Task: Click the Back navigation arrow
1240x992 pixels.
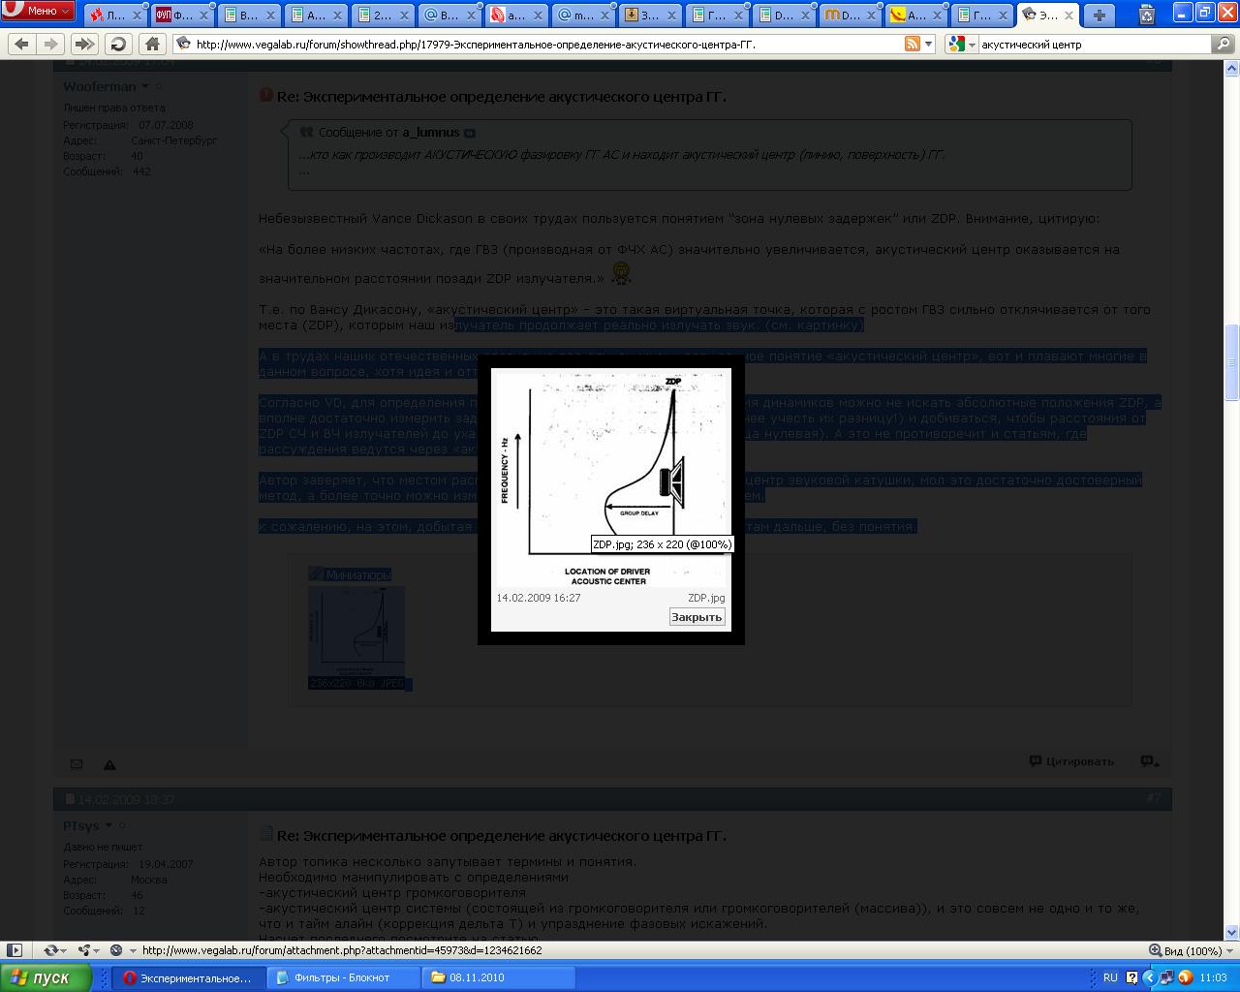Action: (21, 44)
